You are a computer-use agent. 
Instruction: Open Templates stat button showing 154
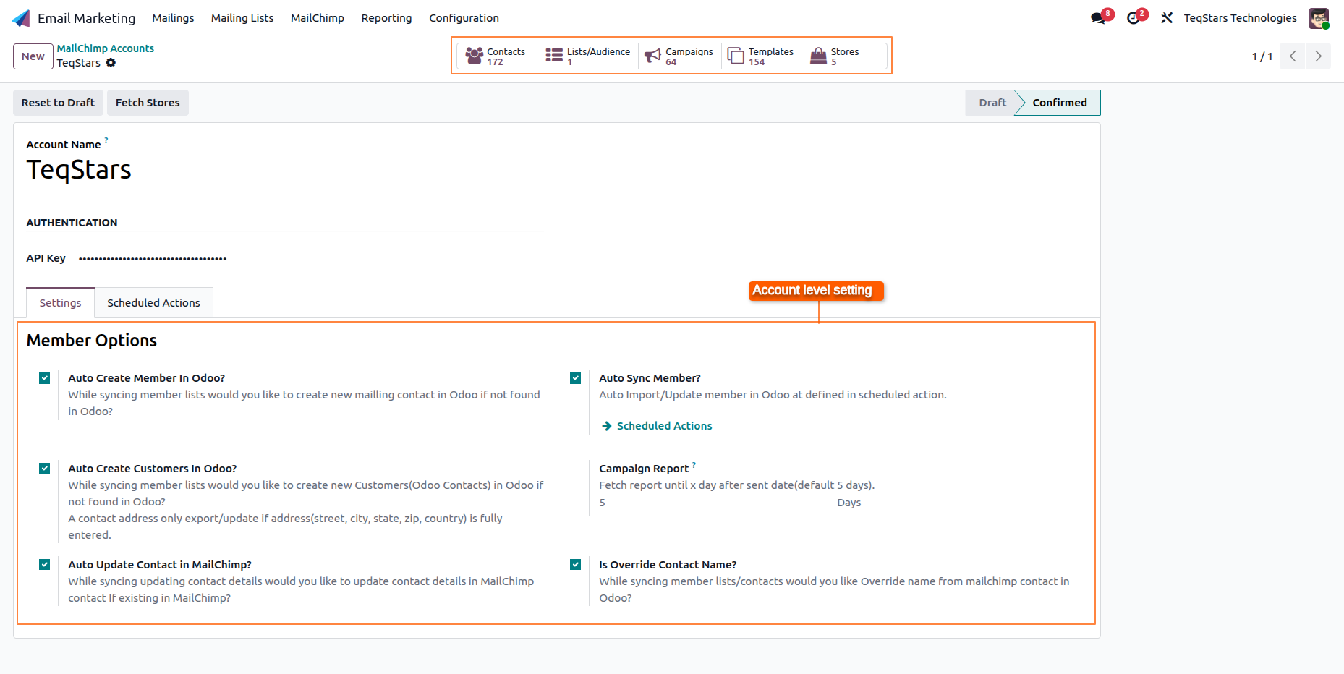coord(762,56)
